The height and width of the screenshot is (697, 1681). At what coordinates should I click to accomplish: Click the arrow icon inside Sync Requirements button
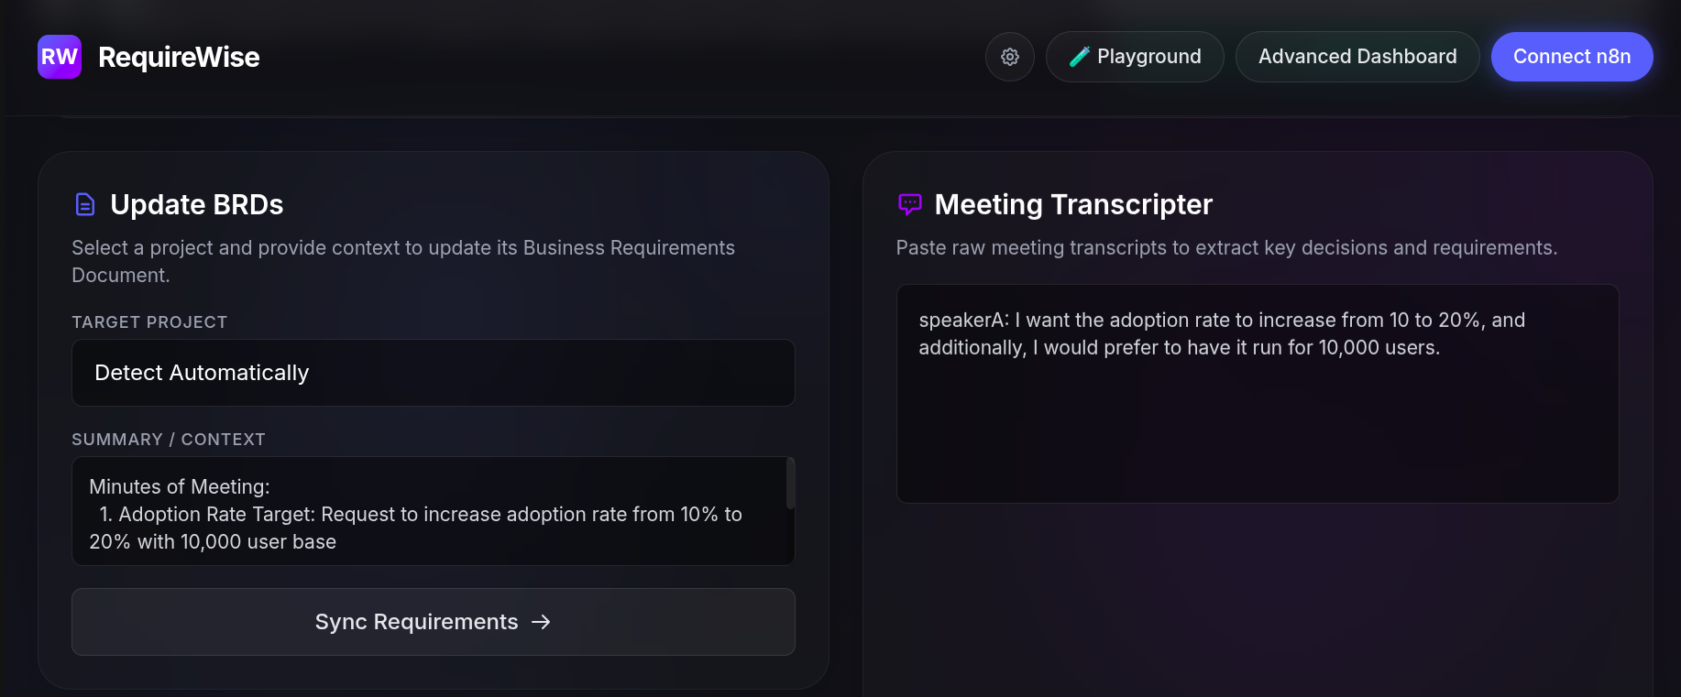point(543,622)
